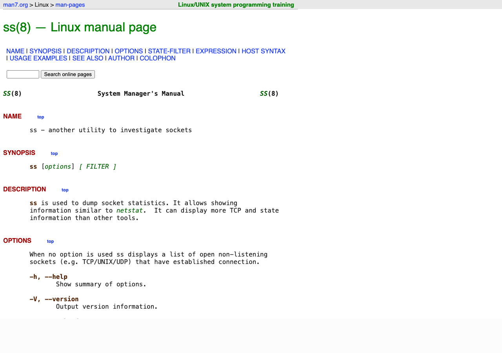Open the STATE-FILTER section link
Screen dimensions: 502x353
[169, 51]
